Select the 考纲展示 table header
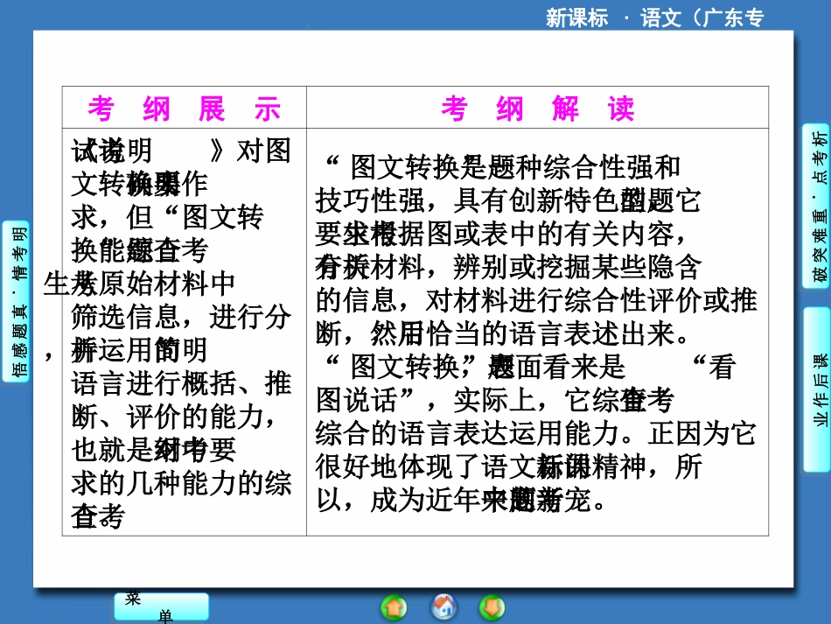 (x=185, y=109)
